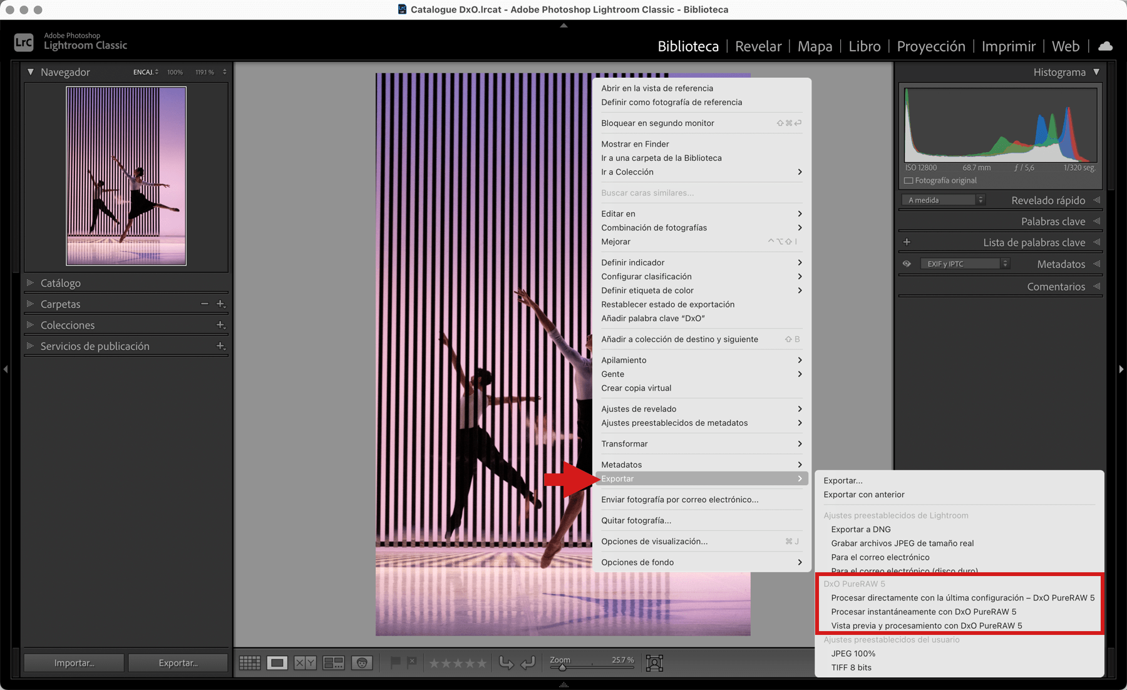Open the A medida preset dropdown
This screenshot has height=690, width=1127.
pyautogui.click(x=943, y=200)
